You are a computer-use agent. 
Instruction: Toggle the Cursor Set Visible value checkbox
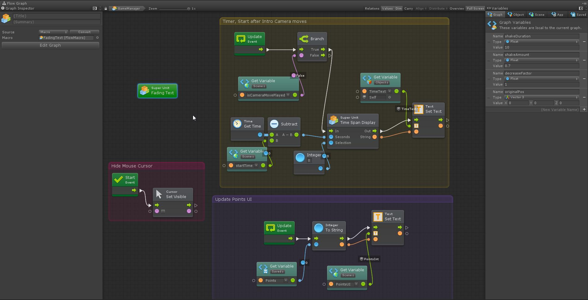point(163,211)
